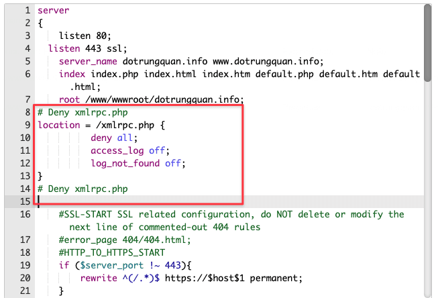Click 'rewrite' directive on line 20

pyautogui.click(x=99, y=278)
